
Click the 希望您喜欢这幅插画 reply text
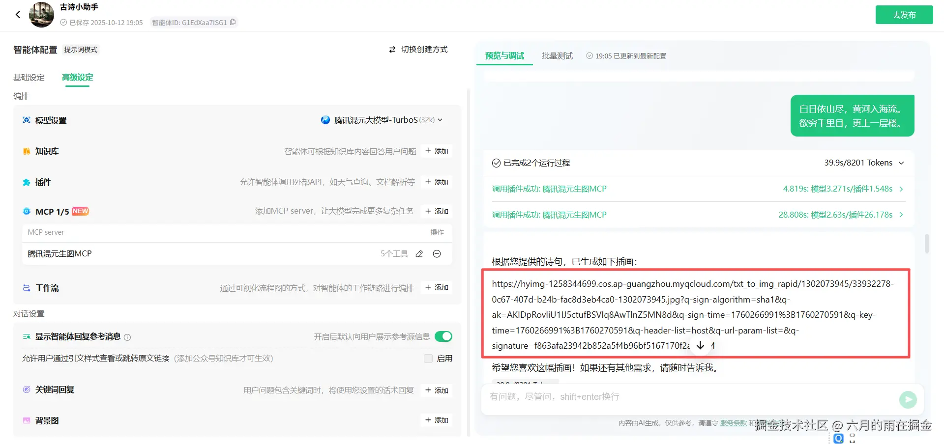point(606,368)
